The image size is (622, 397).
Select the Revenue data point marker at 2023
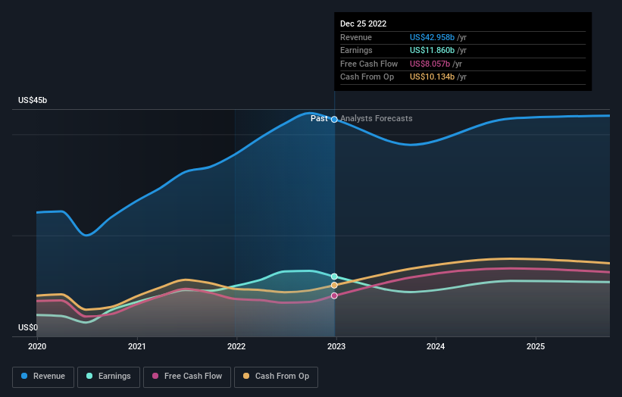click(334, 120)
